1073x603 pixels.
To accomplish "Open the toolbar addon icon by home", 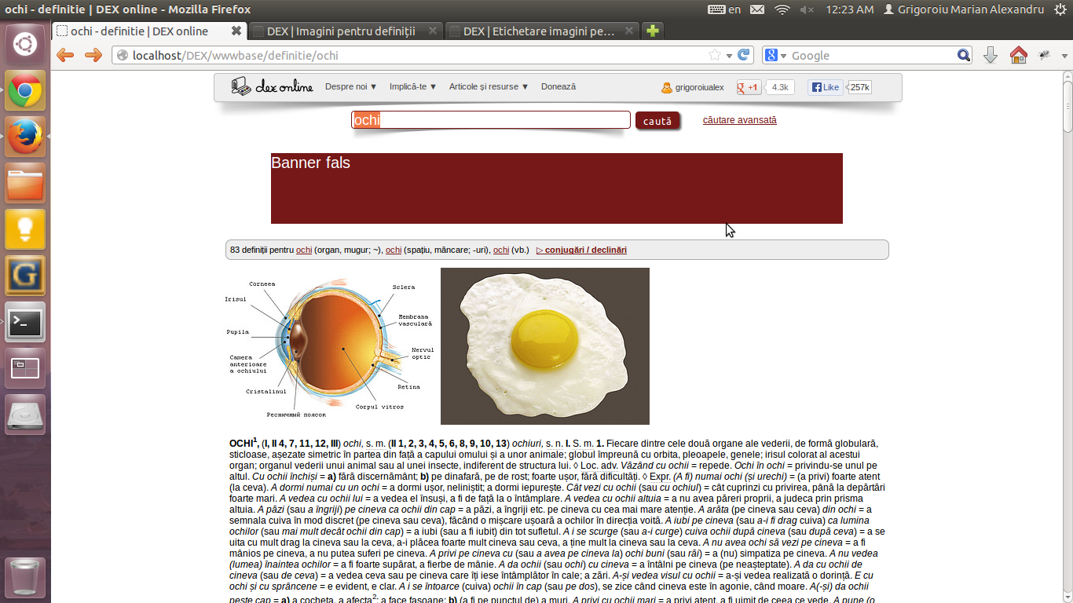I will 1045,55.
